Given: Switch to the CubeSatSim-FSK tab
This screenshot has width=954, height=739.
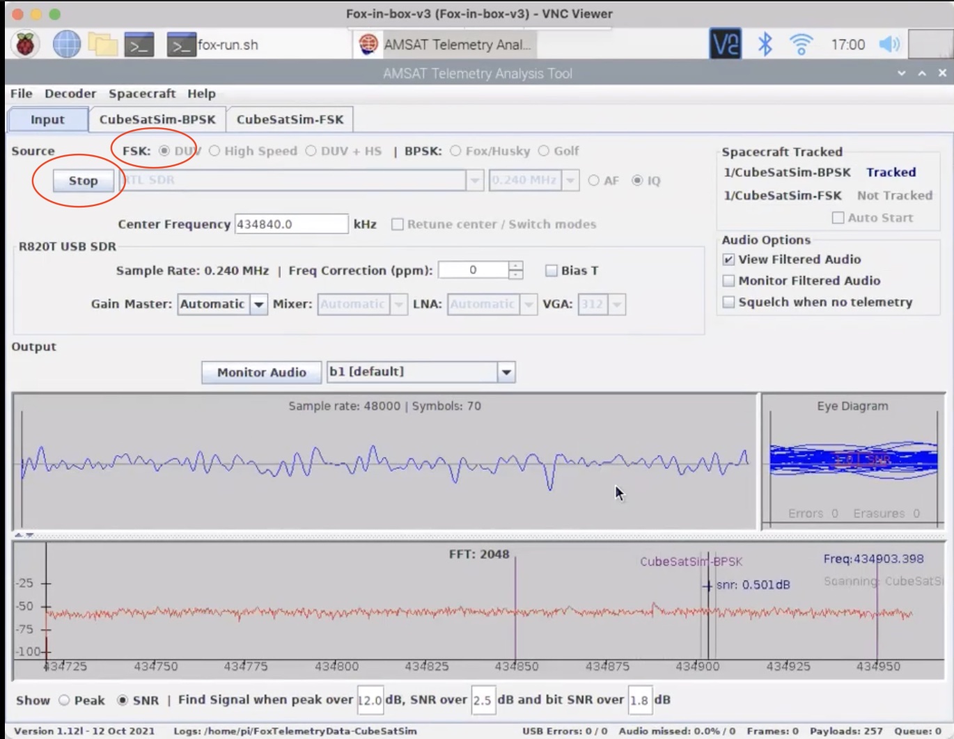Looking at the screenshot, I should click(x=290, y=119).
